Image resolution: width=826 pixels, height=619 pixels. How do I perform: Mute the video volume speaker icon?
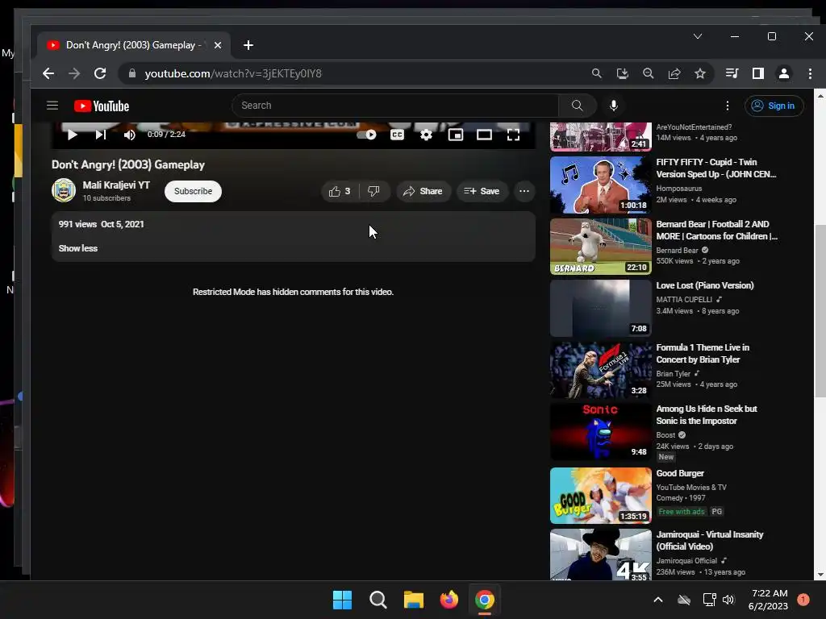(129, 135)
